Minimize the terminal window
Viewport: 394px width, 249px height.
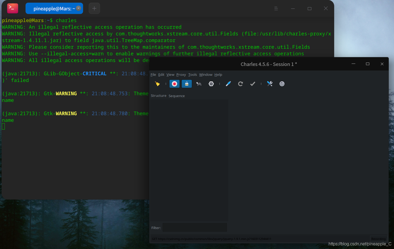[293, 9]
